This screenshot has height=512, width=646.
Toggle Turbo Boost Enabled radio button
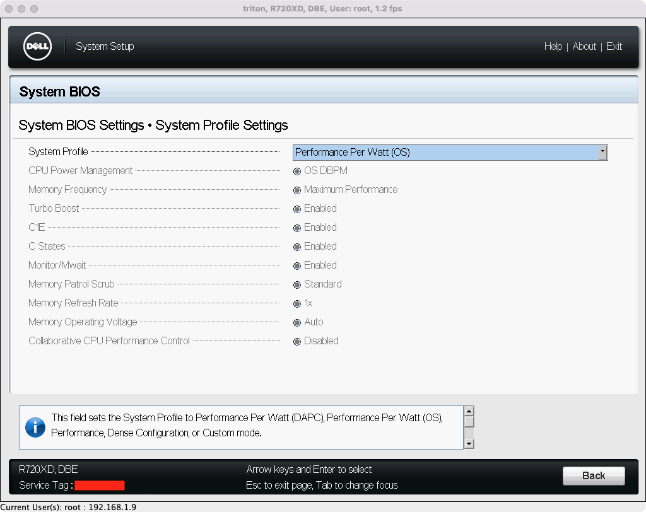tap(297, 209)
